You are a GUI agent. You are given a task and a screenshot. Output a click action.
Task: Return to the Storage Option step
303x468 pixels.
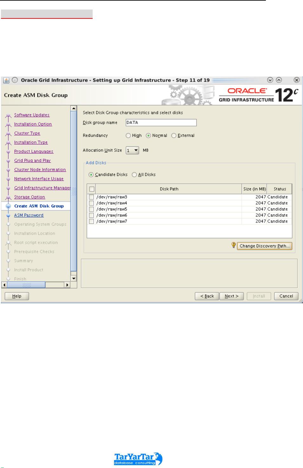click(30, 197)
